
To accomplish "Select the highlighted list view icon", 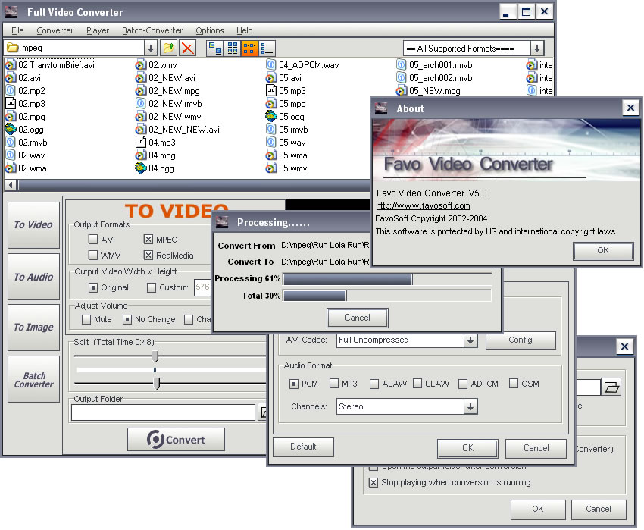I will (x=250, y=48).
